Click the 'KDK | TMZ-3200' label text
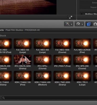Viewport: 97px width, 105px height. [x=62, y=82]
